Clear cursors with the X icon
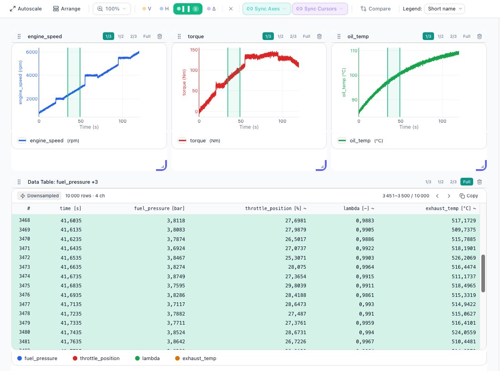 click(231, 9)
